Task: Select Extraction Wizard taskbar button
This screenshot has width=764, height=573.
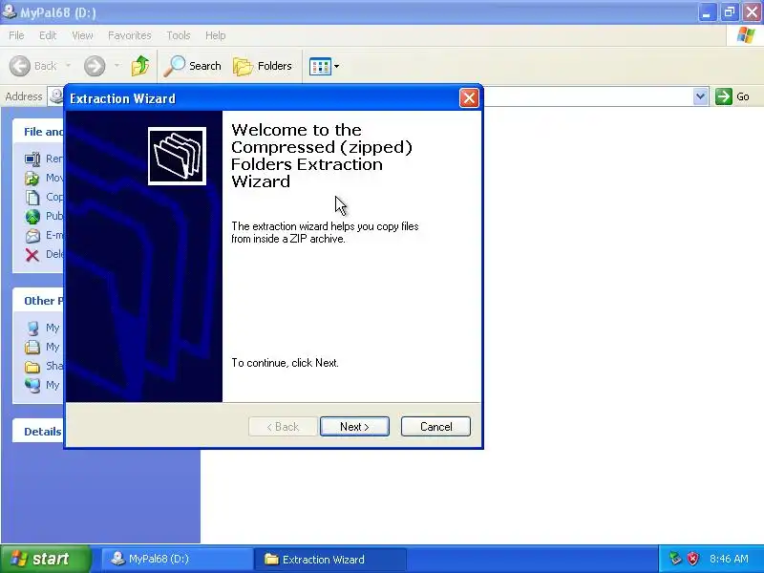Action: point(330,559)
